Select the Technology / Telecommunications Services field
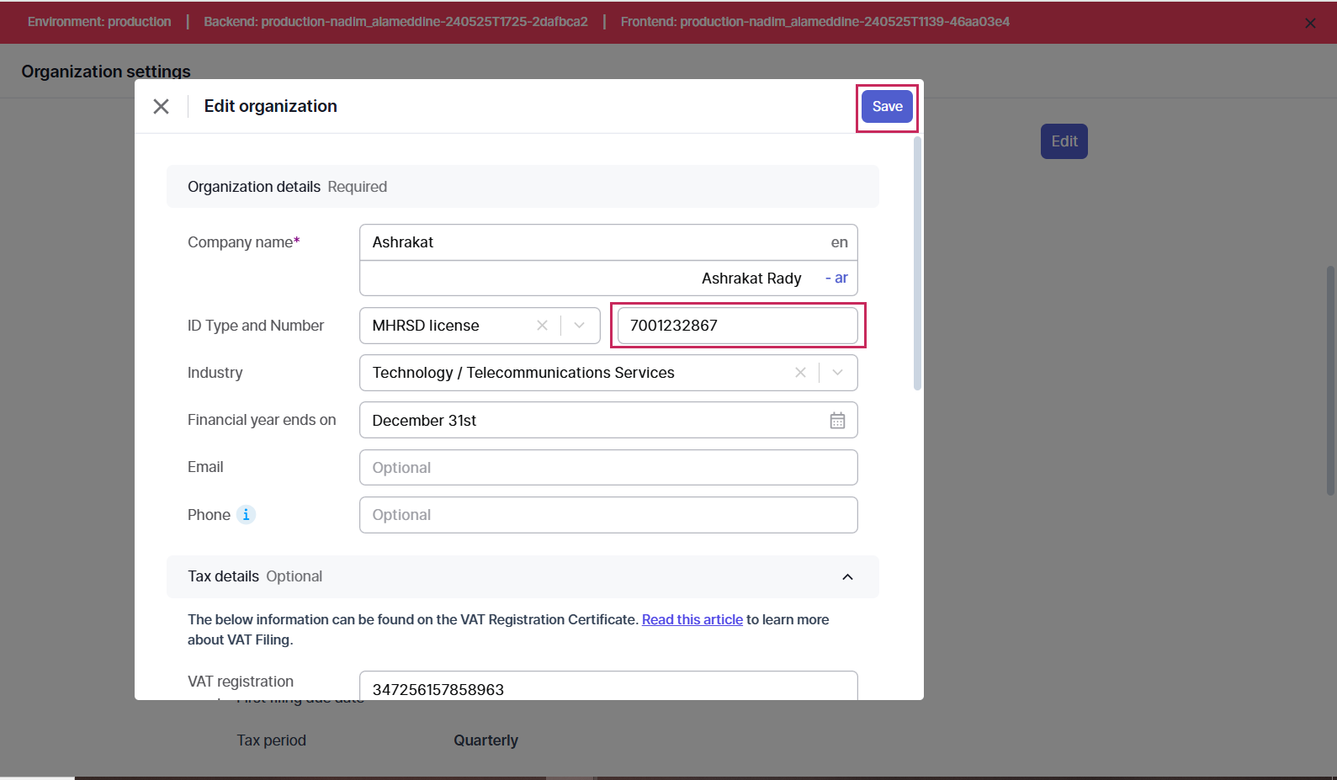Screen dimensions: 1337x780 (608, 373)
